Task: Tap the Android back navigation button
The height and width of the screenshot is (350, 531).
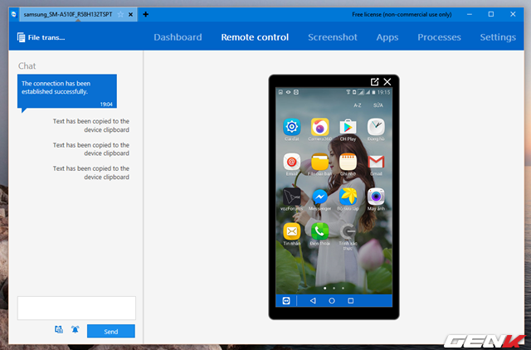Action: [x=313, y=300]
